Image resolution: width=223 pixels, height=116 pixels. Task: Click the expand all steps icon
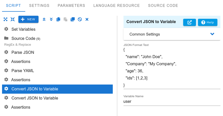pyautogui.click(x=6, y=19)
